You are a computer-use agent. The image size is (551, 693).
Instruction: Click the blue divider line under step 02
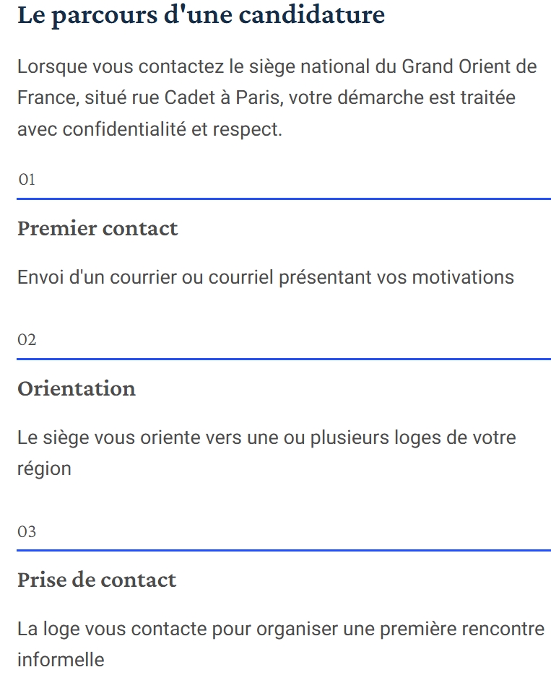(x=283, y=359)
